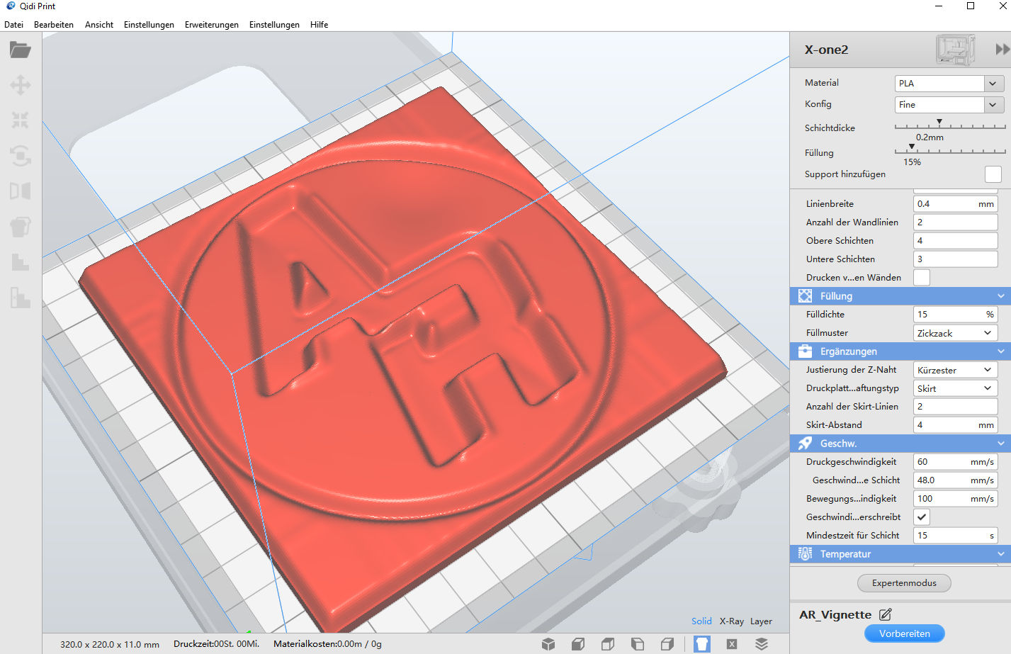Screen dimensions: 1011x654
Task: Select the Rotate tool icon
Action: click(x=20, y=155)
